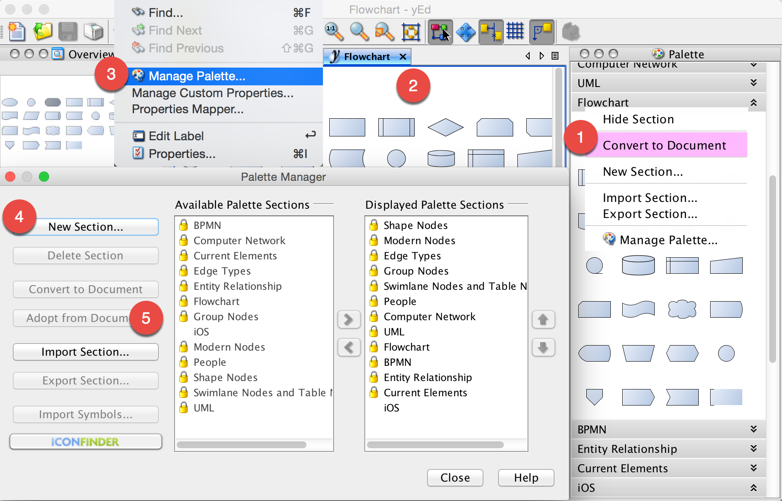782x501 pixels.
Task: Click the Print toolbar icon
Action: pos(94,32)
